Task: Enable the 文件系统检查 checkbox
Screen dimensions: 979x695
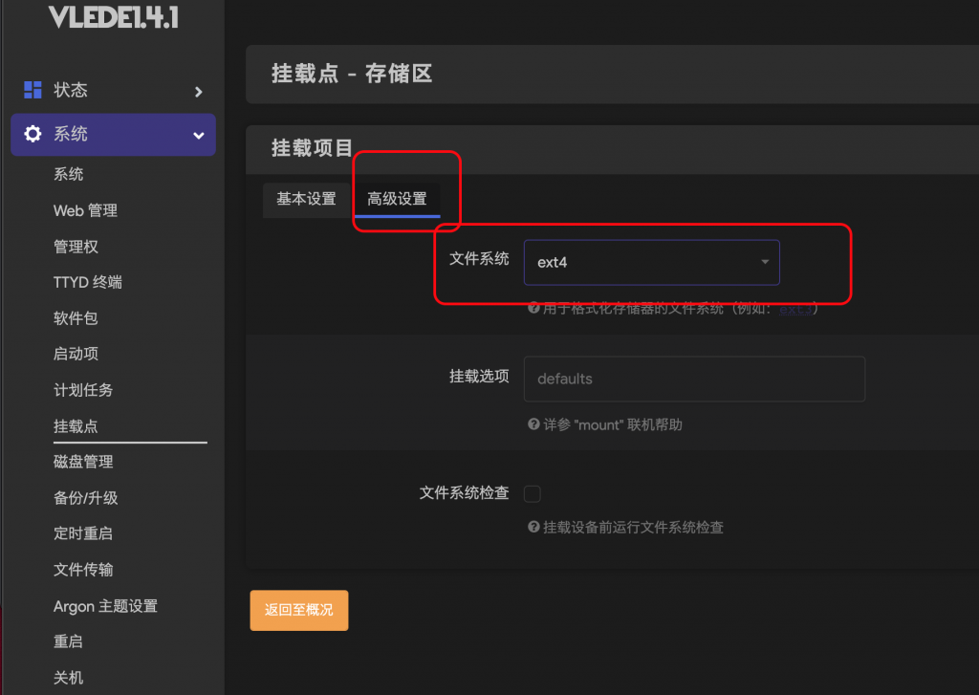Action: 533,493
